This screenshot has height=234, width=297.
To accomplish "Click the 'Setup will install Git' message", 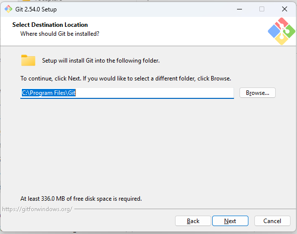I will (x=101, y=61).
